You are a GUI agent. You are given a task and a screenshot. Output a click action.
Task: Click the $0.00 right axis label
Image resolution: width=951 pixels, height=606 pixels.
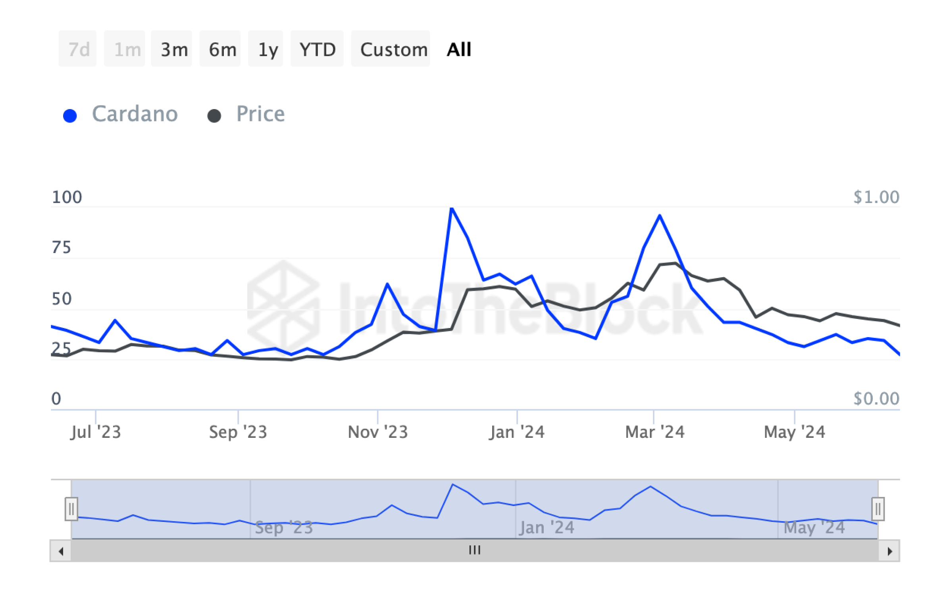876,399
